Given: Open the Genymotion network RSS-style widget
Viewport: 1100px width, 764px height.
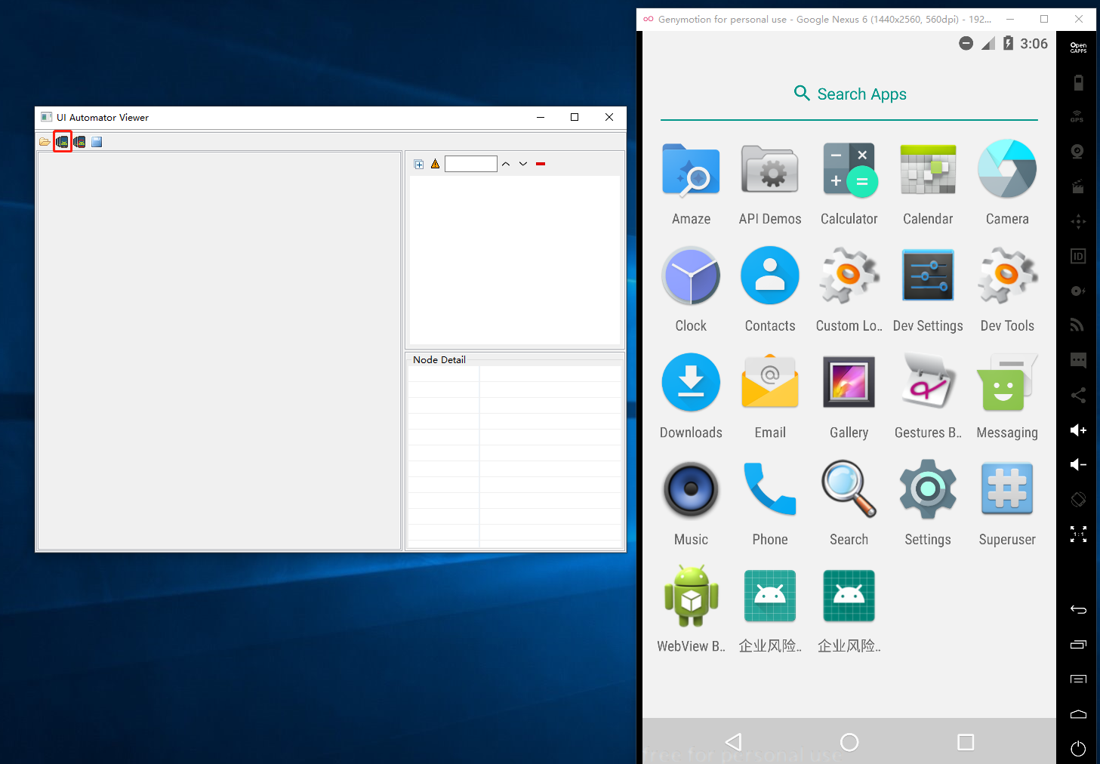Looking at the screenshot, I should pos(1078,325).
